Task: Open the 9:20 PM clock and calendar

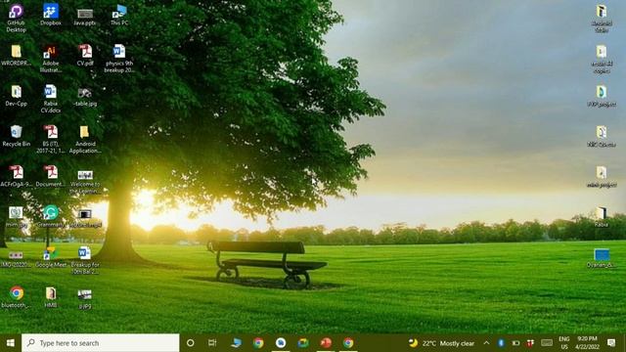Action: pos(587,343)
